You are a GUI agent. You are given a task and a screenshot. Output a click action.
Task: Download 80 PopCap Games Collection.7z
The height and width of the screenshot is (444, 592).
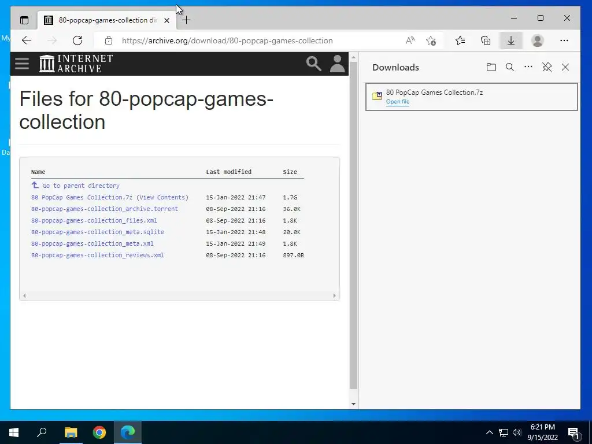(x=82, y=197)
